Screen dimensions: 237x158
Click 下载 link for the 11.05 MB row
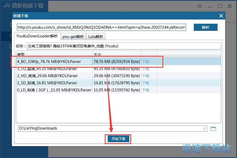pos(145,90)
